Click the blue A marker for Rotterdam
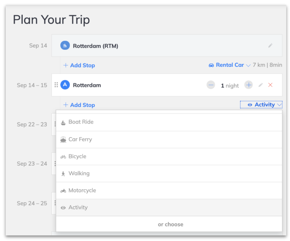 65,85
